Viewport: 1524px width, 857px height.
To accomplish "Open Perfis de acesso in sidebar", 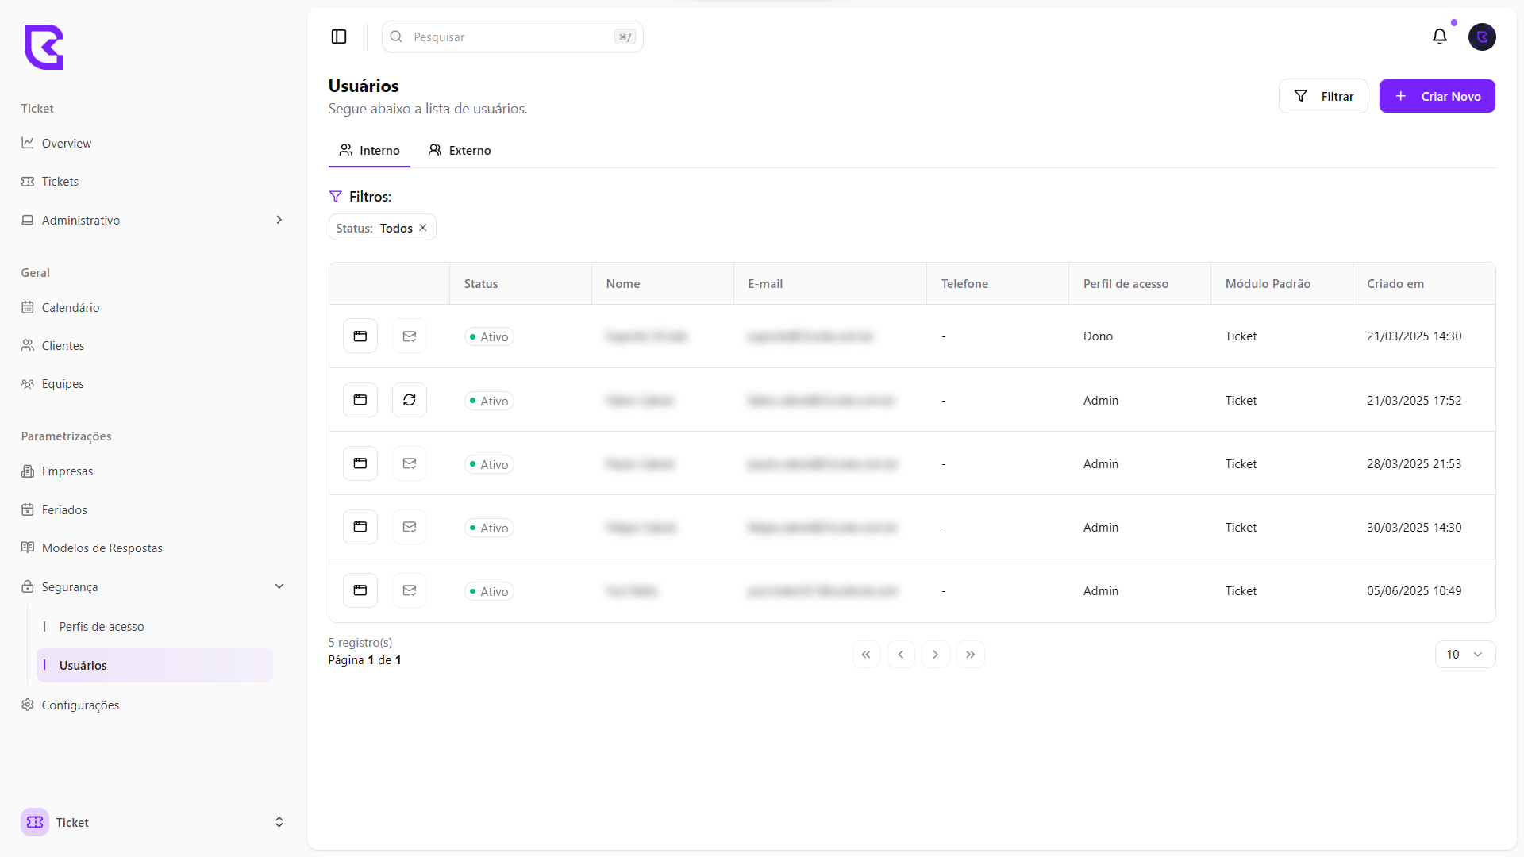I will pyautogui.click(x=102, y=626).
